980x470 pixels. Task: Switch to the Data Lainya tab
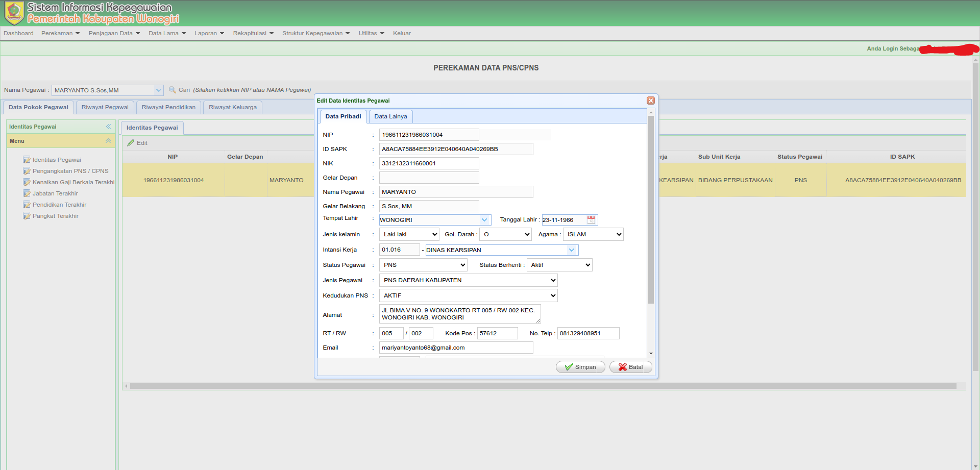coord(390,116)
